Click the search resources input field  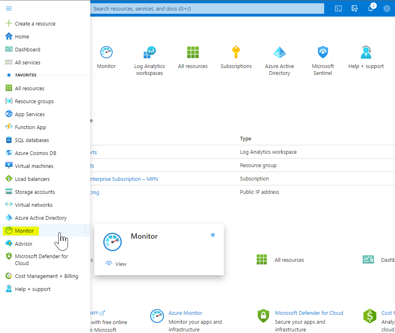tap(206, 8)
